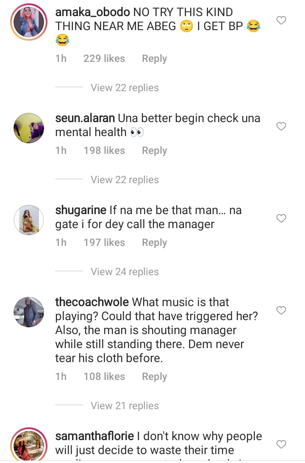
Task: View 21 replies under thecoachwole's comment
Action: pyautogui.click(x=125, y=406)
